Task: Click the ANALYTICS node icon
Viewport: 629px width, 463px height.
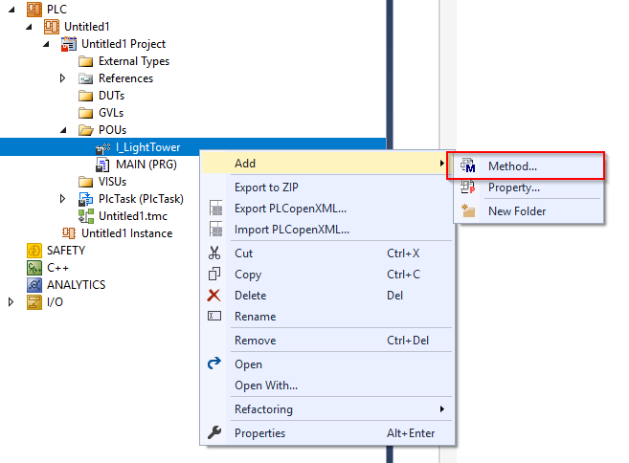Action: [34, 285]
